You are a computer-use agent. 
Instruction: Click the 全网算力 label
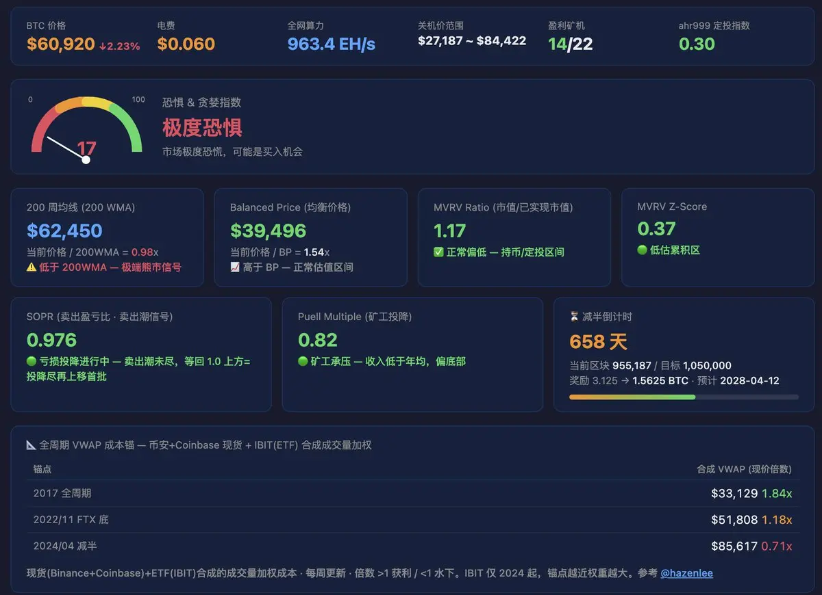[x=306, y=25]
